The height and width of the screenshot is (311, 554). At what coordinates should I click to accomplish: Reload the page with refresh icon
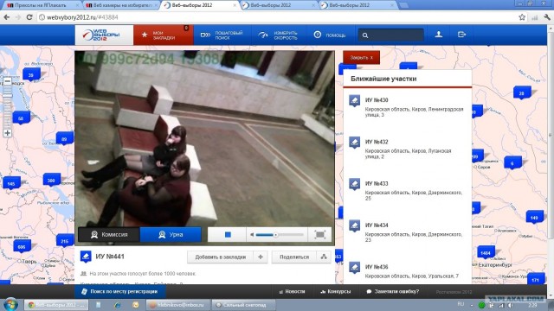(x=29, y=17)
